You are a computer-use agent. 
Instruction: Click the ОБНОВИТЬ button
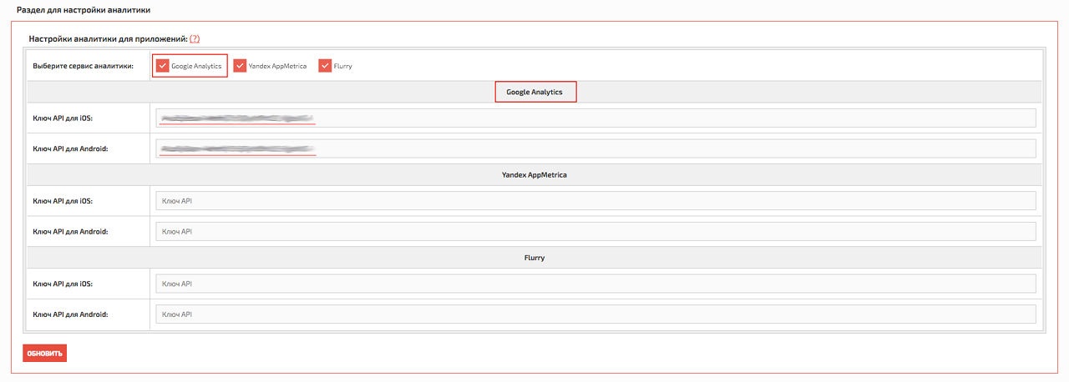pyautogui.click(x=44, y=353)
